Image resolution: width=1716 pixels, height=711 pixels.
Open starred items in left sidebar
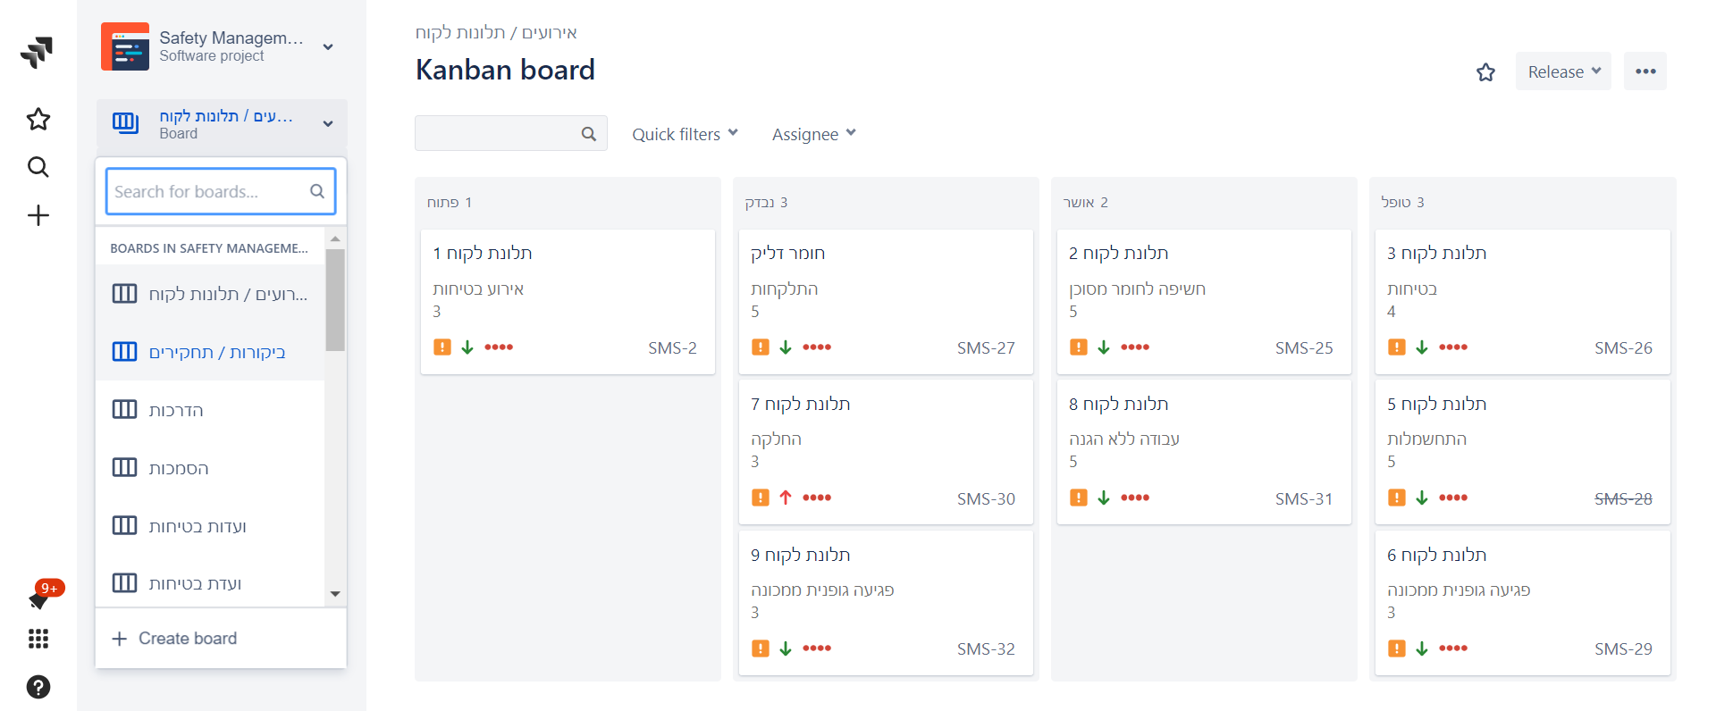click(38, 119)
